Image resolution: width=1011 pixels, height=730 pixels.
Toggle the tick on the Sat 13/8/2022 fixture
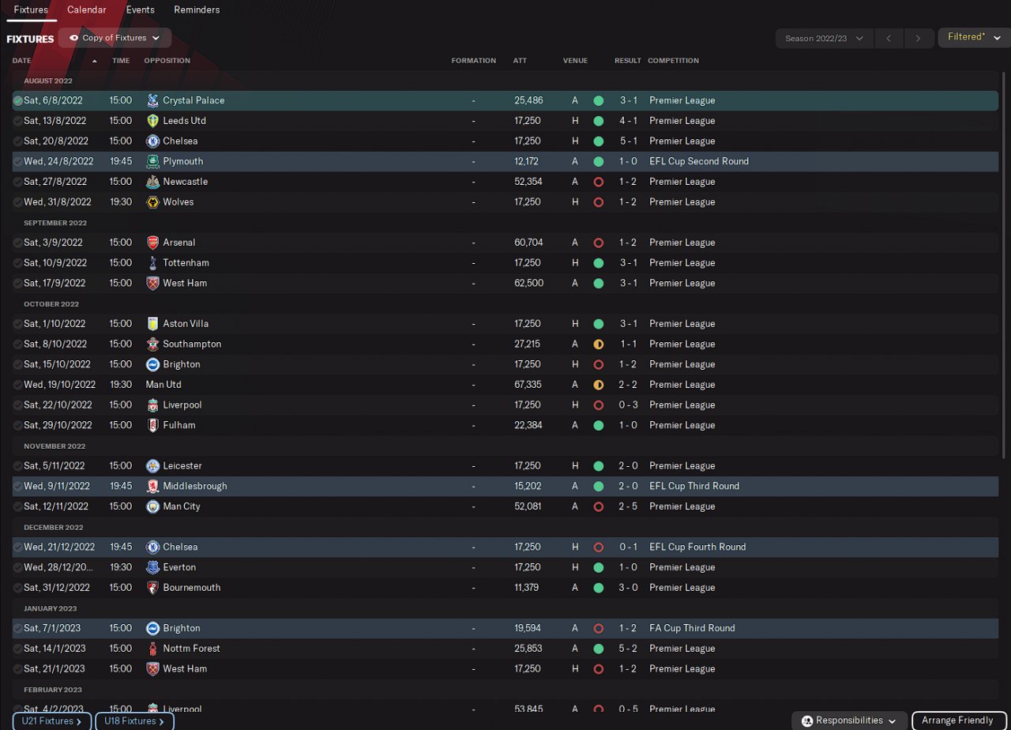(x=17, y=121)
